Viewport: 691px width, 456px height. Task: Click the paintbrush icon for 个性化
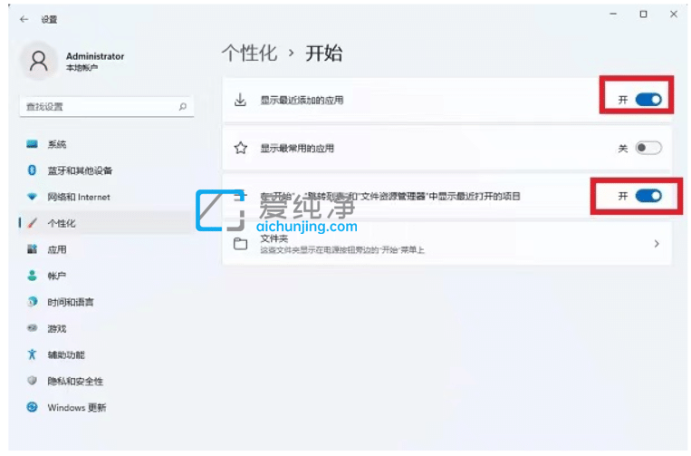[x=32, y=223]
